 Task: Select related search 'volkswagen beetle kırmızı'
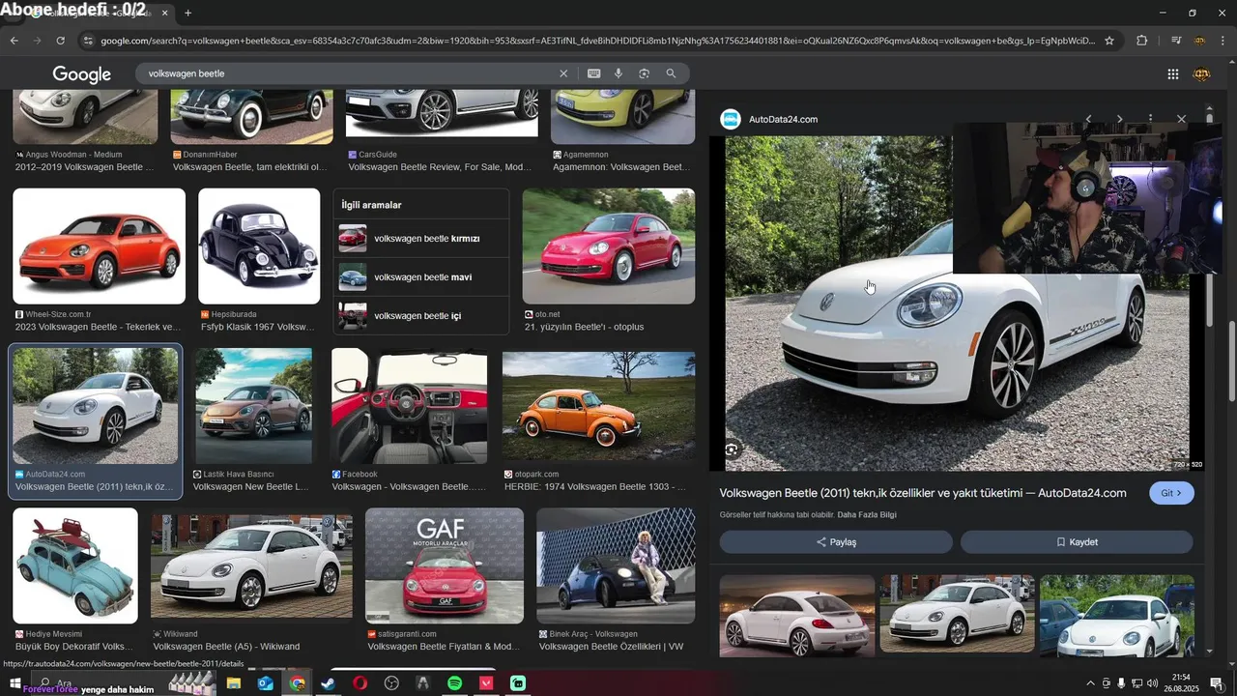click(x=421, y=238)
